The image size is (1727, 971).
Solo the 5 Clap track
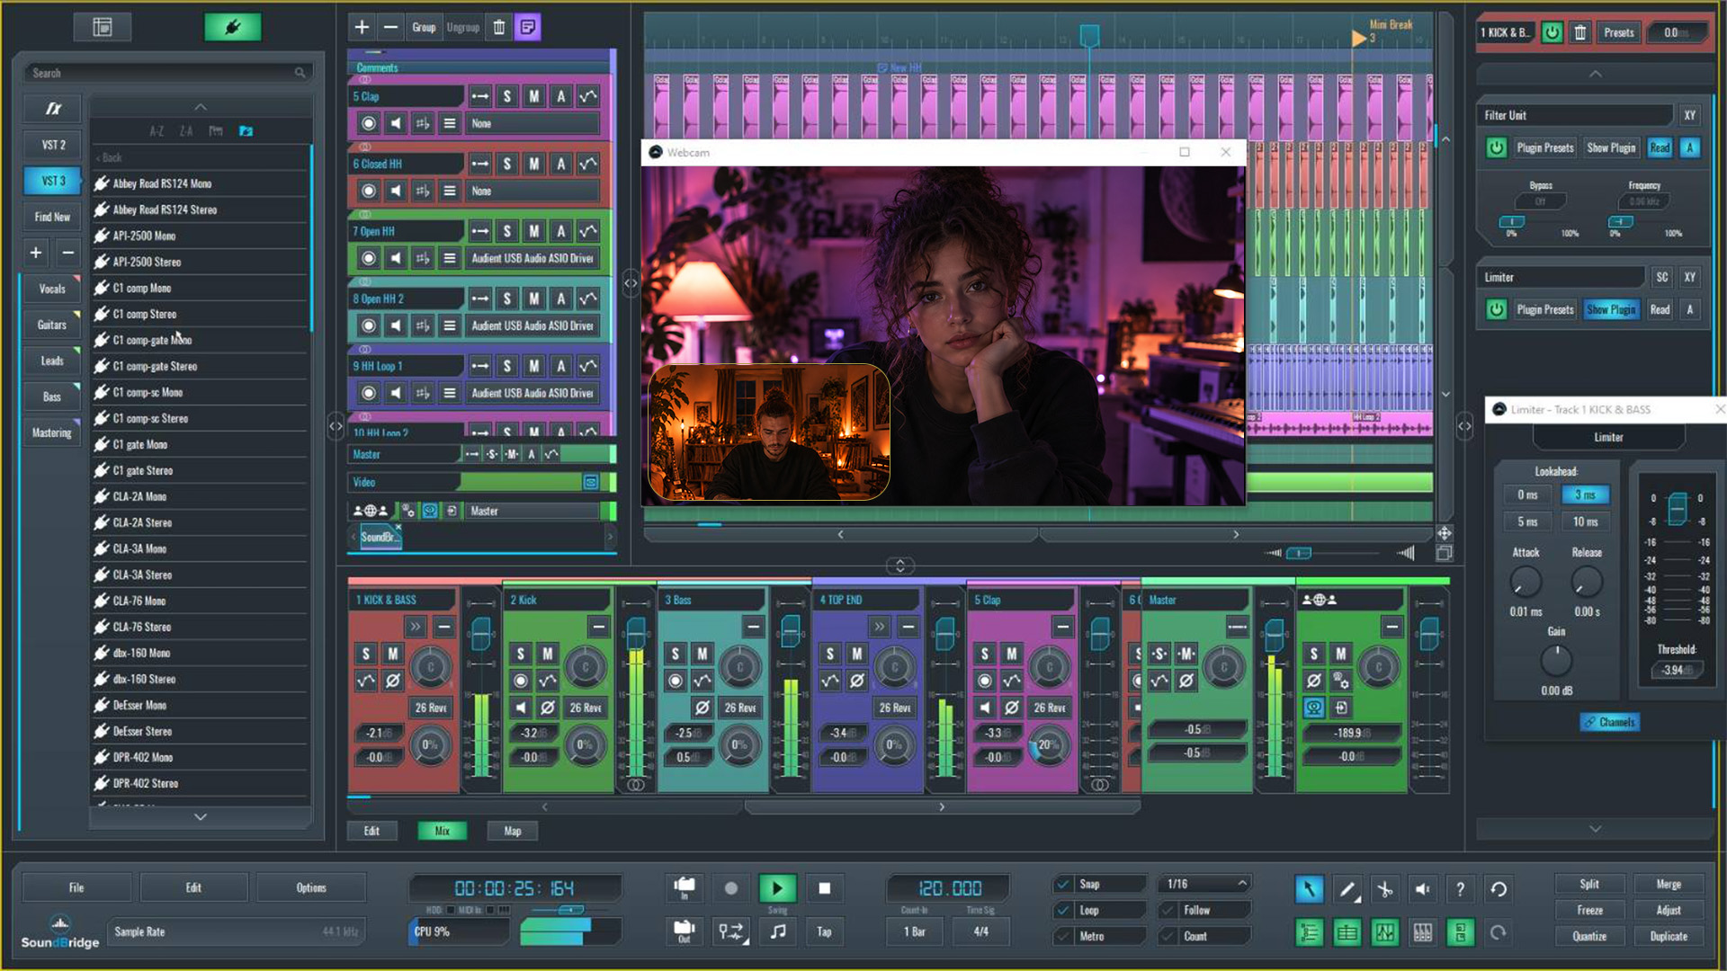[x=507, y=96]
